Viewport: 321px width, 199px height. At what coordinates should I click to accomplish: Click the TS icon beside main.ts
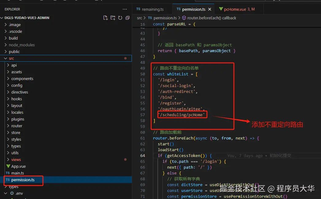pos(8,173)
